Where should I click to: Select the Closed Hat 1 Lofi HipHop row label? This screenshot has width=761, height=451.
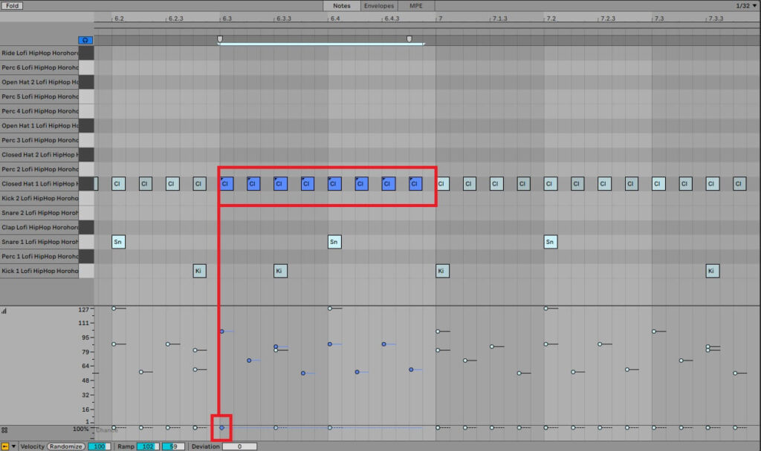(41, 183)
